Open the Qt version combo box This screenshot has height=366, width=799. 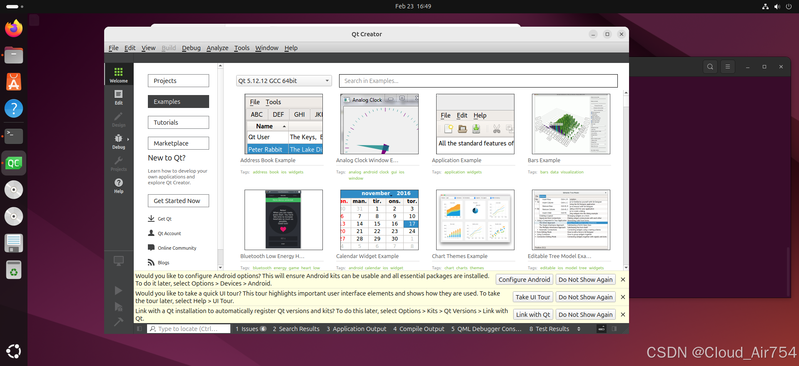[284, 81]
